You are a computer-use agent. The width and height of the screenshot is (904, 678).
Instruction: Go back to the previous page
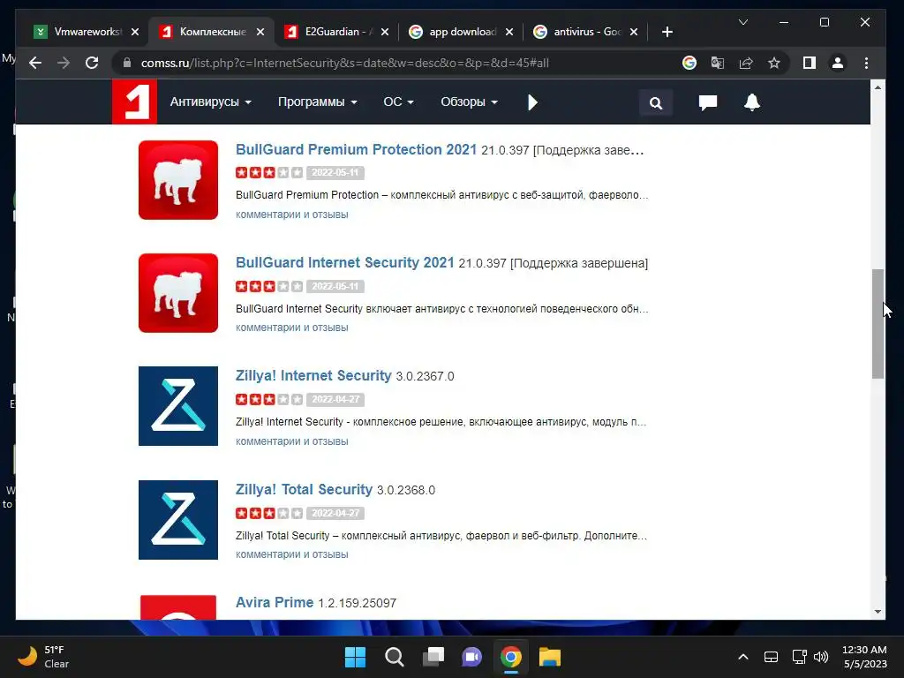click(x=35, y=63)
